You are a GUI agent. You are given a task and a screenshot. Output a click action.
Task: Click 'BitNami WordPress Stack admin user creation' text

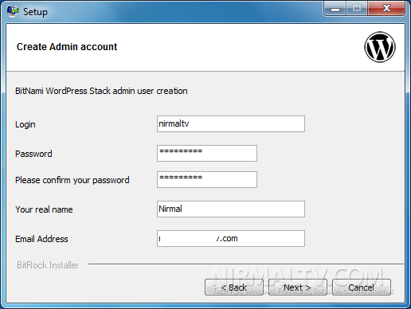pyautogui.click(x=101, y=91)
